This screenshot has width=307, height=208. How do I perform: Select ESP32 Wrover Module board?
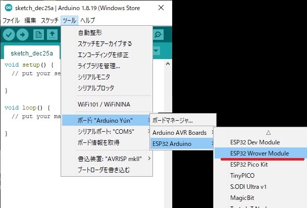(x=261, y=153)
